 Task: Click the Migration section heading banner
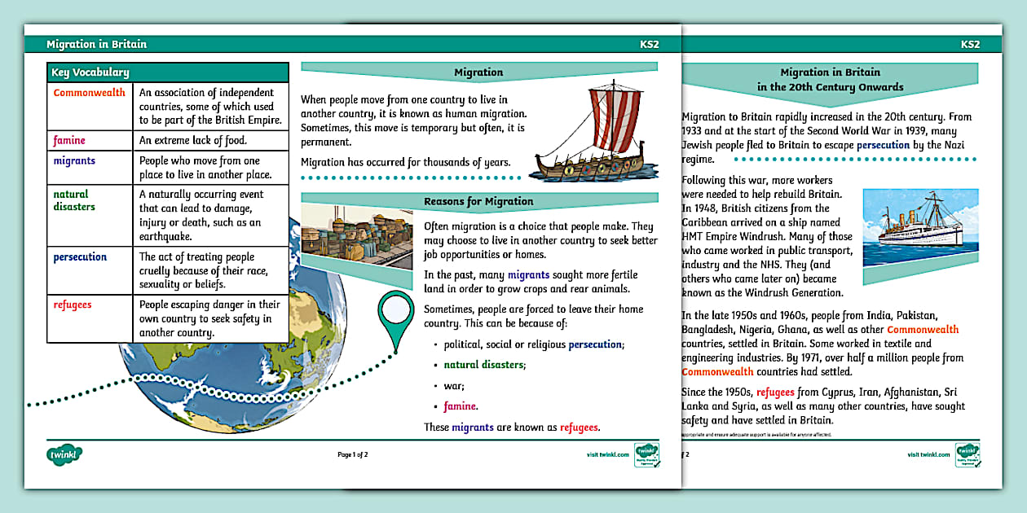pos(478,72)
